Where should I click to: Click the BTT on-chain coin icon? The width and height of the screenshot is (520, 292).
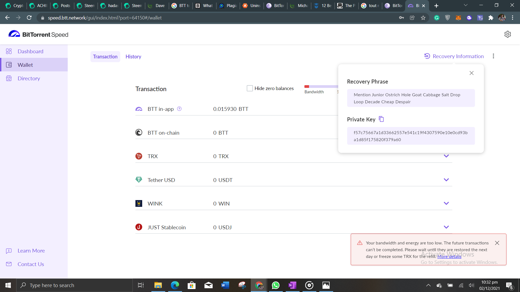pyautogui.click(x=139, y=132)
